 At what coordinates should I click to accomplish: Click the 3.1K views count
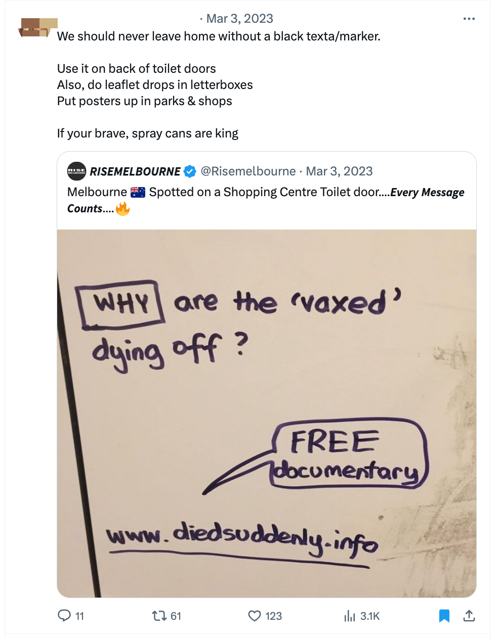(369, 616)
